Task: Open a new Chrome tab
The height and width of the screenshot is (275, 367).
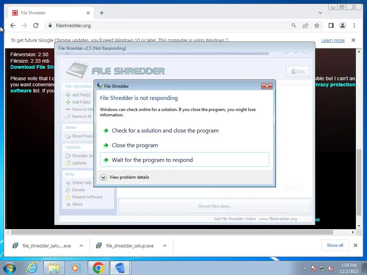Action: 101,13
